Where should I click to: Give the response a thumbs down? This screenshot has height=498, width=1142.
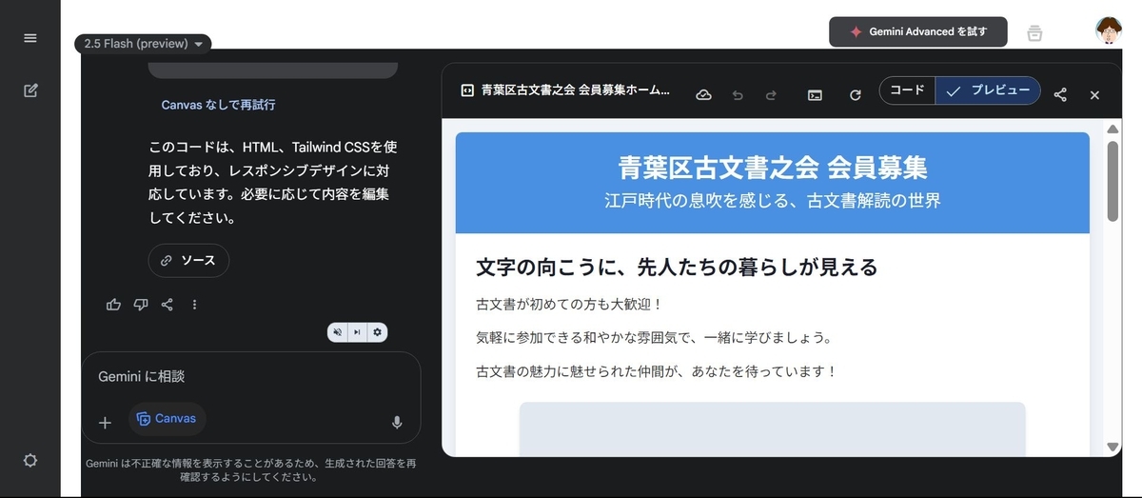(x=141, y=305)
